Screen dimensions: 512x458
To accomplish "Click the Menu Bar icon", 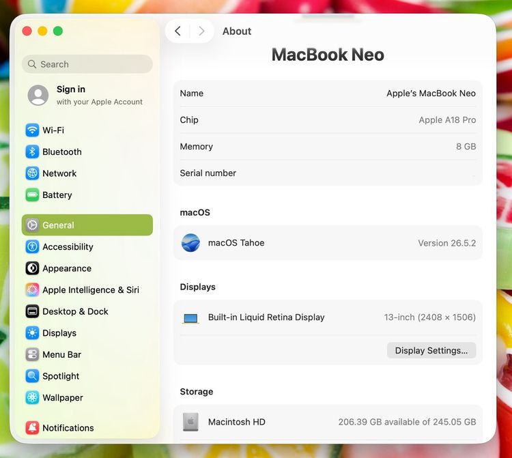I will (32, 354).
